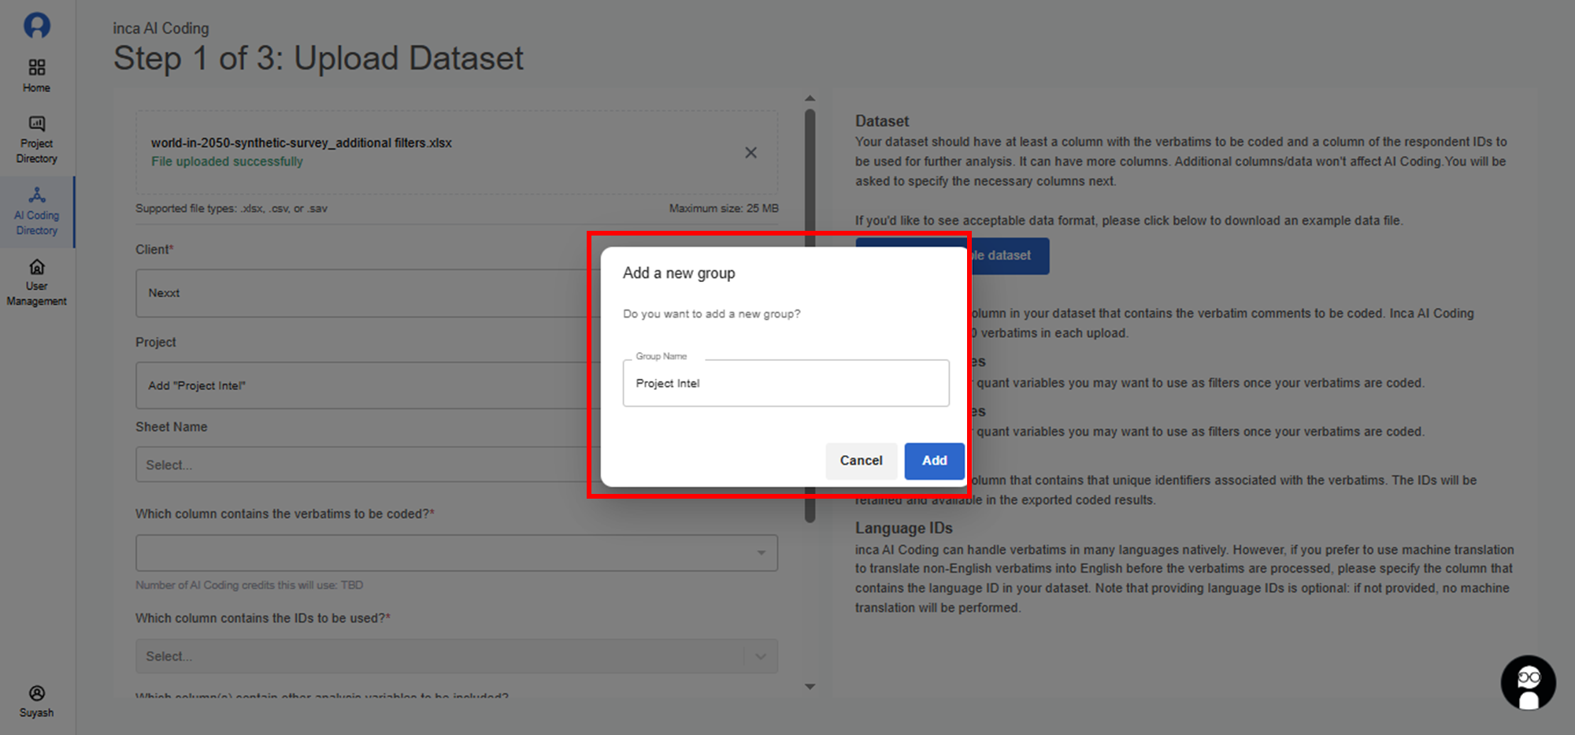Click the inca logo icon in sidebar

tap(37, 25)
